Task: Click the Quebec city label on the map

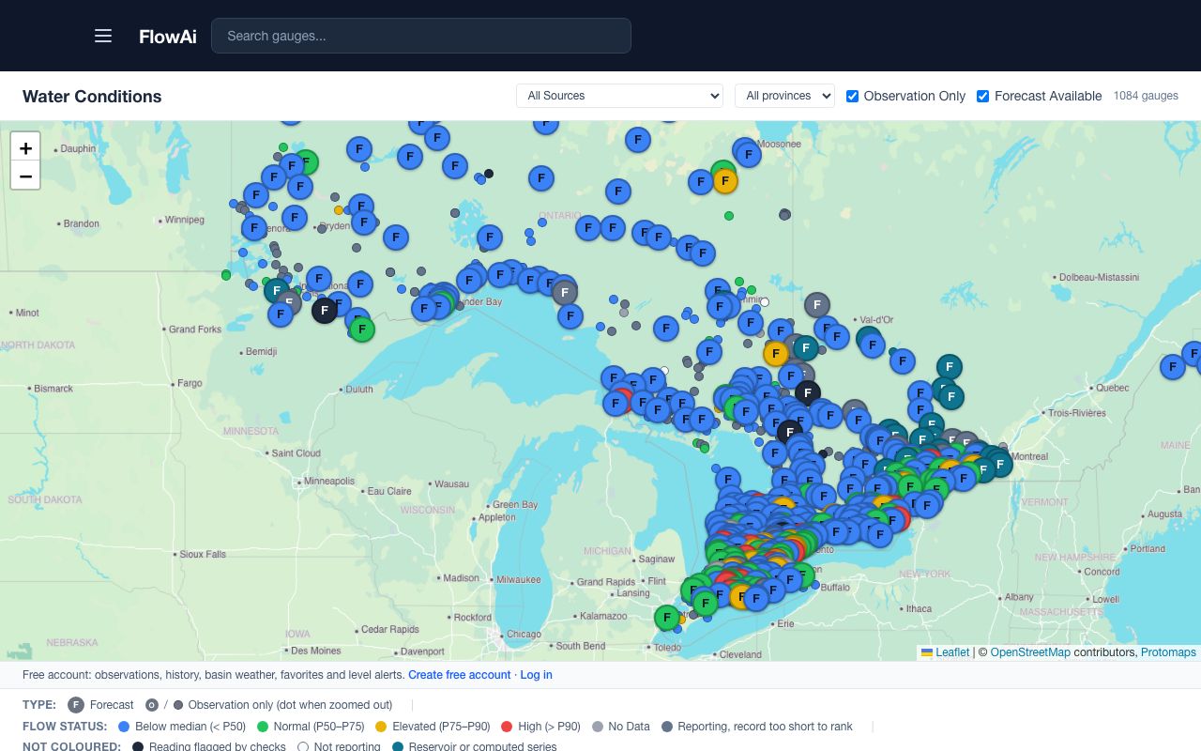Action: 1113,388
